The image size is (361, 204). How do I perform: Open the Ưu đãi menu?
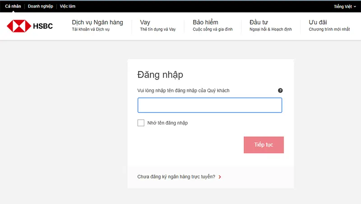pyautogui.click(x=329, y=25)
